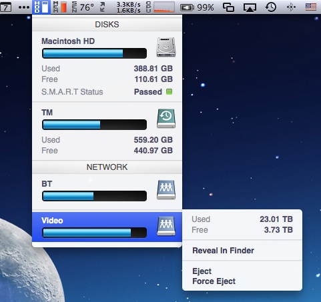Click the calendar date 7 icon
This screenshot has width=321, height=302.
click(x=6, y=7)
